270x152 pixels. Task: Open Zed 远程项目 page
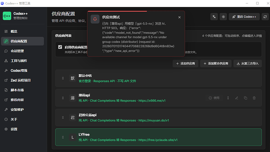[x=22, y=80]
